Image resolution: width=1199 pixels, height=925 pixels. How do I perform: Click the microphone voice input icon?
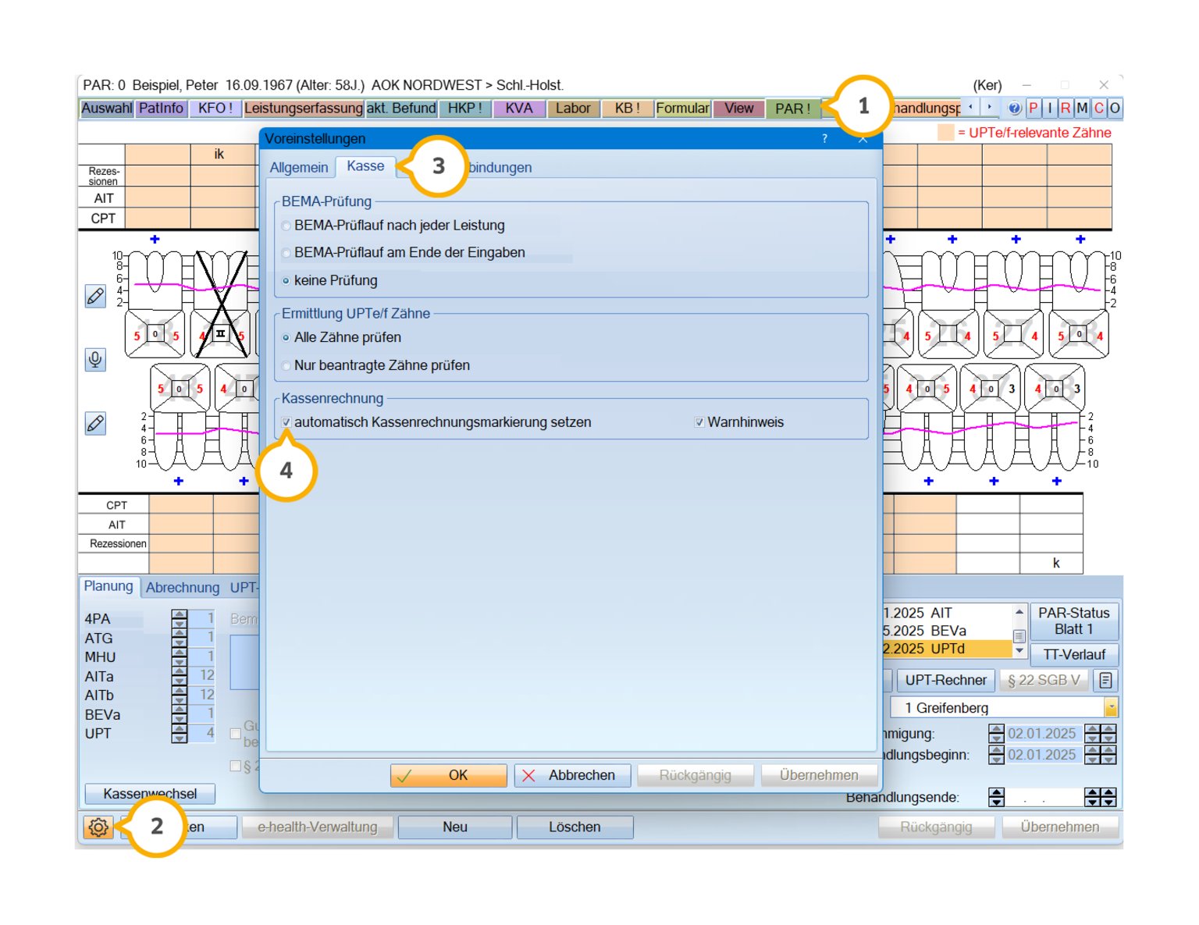(x=95, y=359)
